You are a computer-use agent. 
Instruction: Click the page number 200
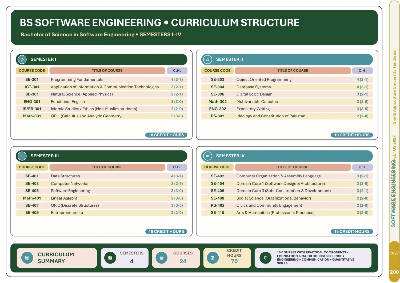(394, 272)
